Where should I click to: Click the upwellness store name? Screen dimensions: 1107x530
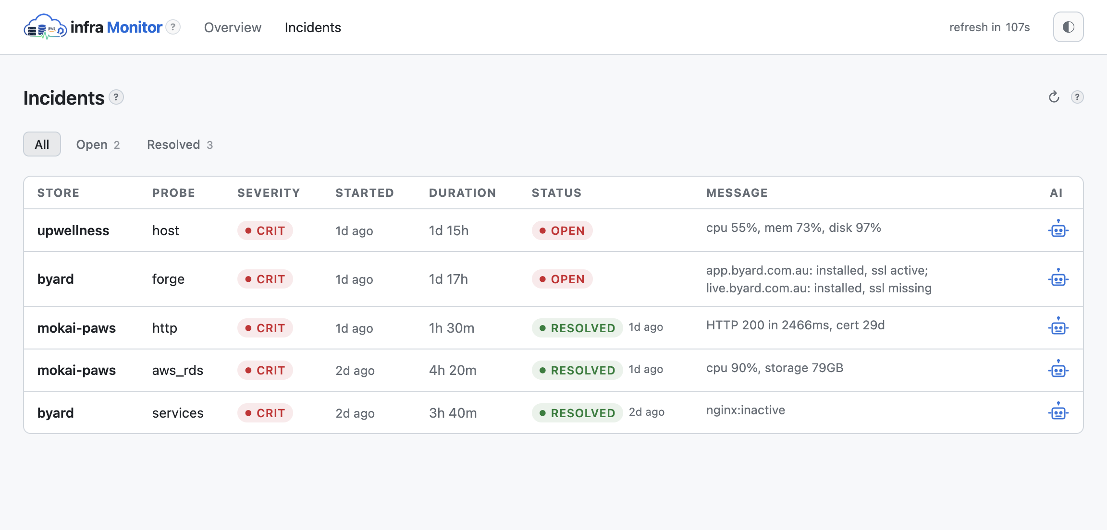[73, 230]
